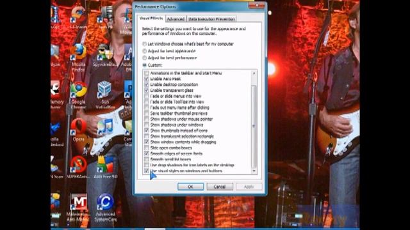The image size is (410, 230).
Task: Open the SUPERAntiSpyware desktop icon
Action: (x=78, y=167)
